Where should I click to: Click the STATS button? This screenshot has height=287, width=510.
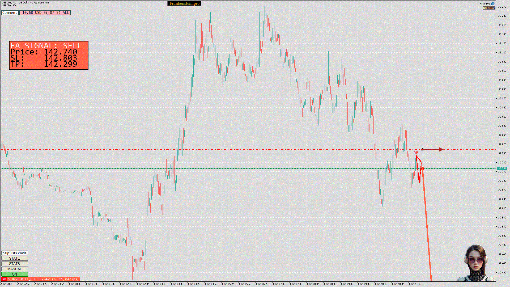tap(14, 264)
